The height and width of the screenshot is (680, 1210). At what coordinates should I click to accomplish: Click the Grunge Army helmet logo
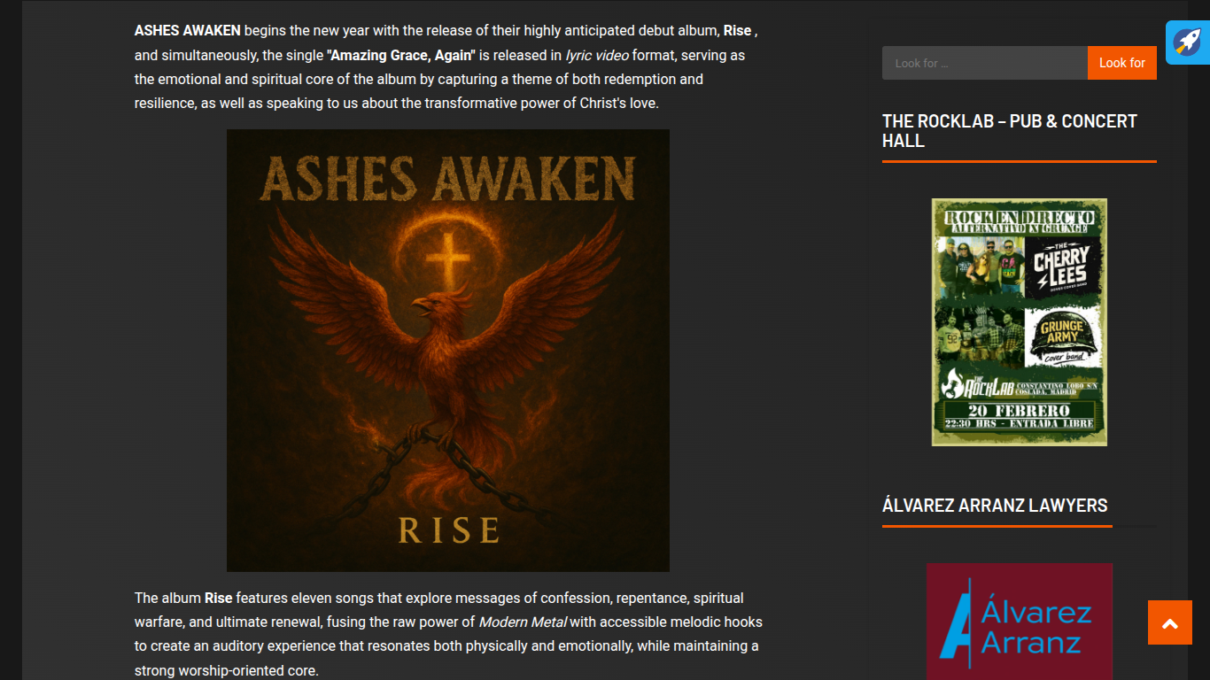[x=1062, y=337]
